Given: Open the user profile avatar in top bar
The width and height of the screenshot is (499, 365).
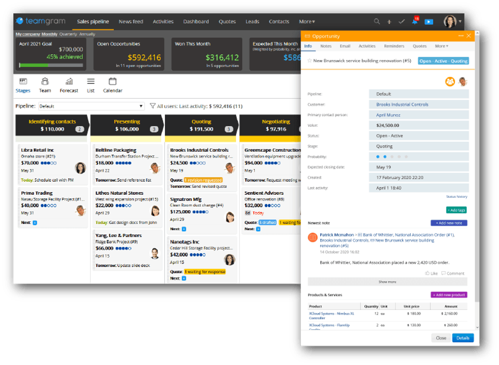Looking at the screenshot, I should tap(450, 21).
